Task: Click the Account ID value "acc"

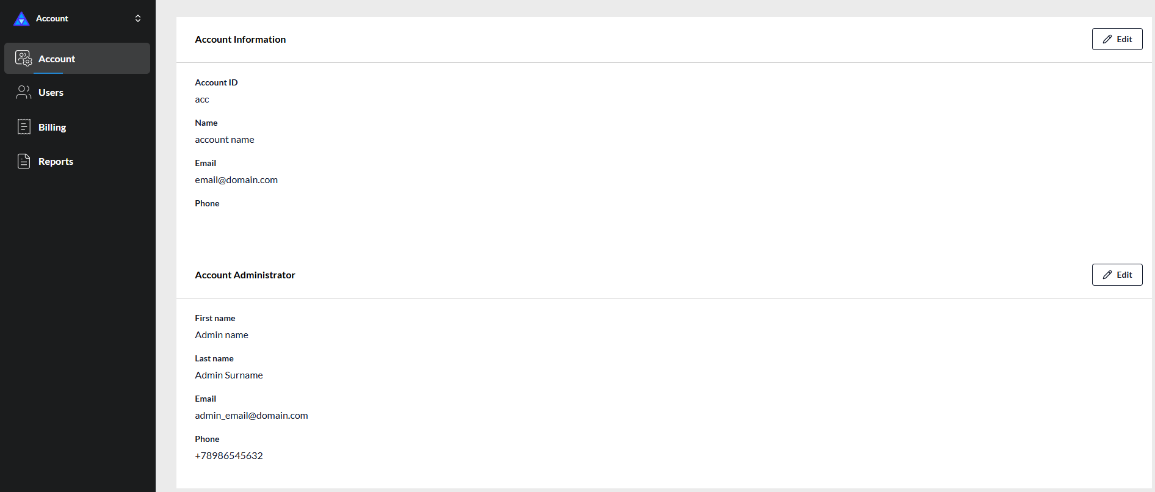Action: pyautogui.click(x=202, y=99)
